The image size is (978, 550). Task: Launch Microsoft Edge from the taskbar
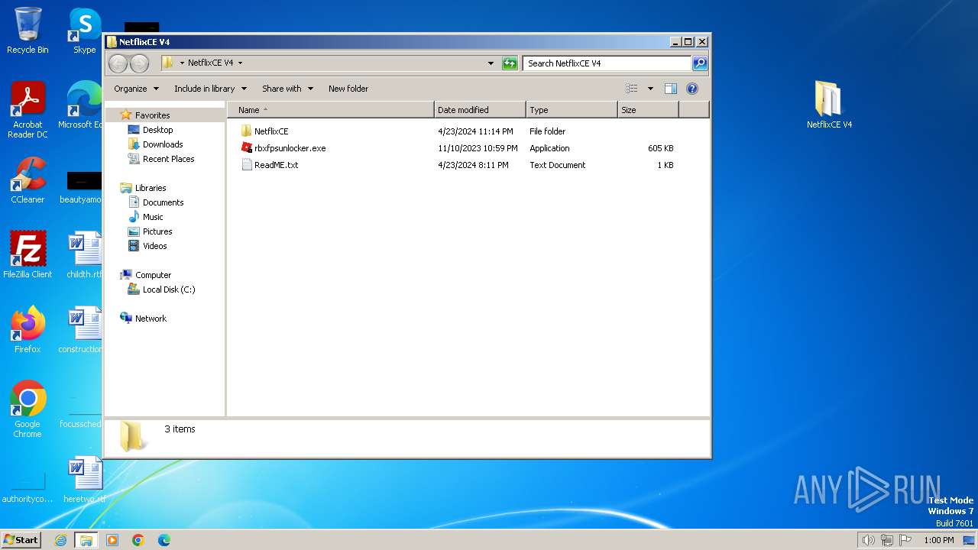pos(164,540)
